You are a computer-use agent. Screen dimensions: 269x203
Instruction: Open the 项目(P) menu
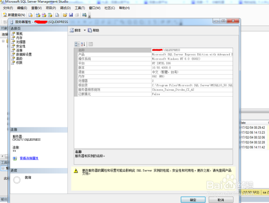(51, 8)
